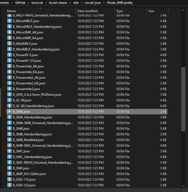Click date modified of D_SOD-110.json
The height and width of the screenshot is (192, 188).
pos(91,180)
